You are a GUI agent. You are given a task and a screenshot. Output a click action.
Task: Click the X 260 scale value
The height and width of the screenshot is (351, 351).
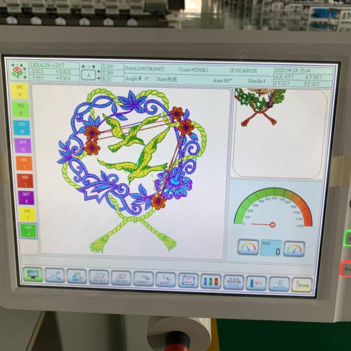click(108, 66)
